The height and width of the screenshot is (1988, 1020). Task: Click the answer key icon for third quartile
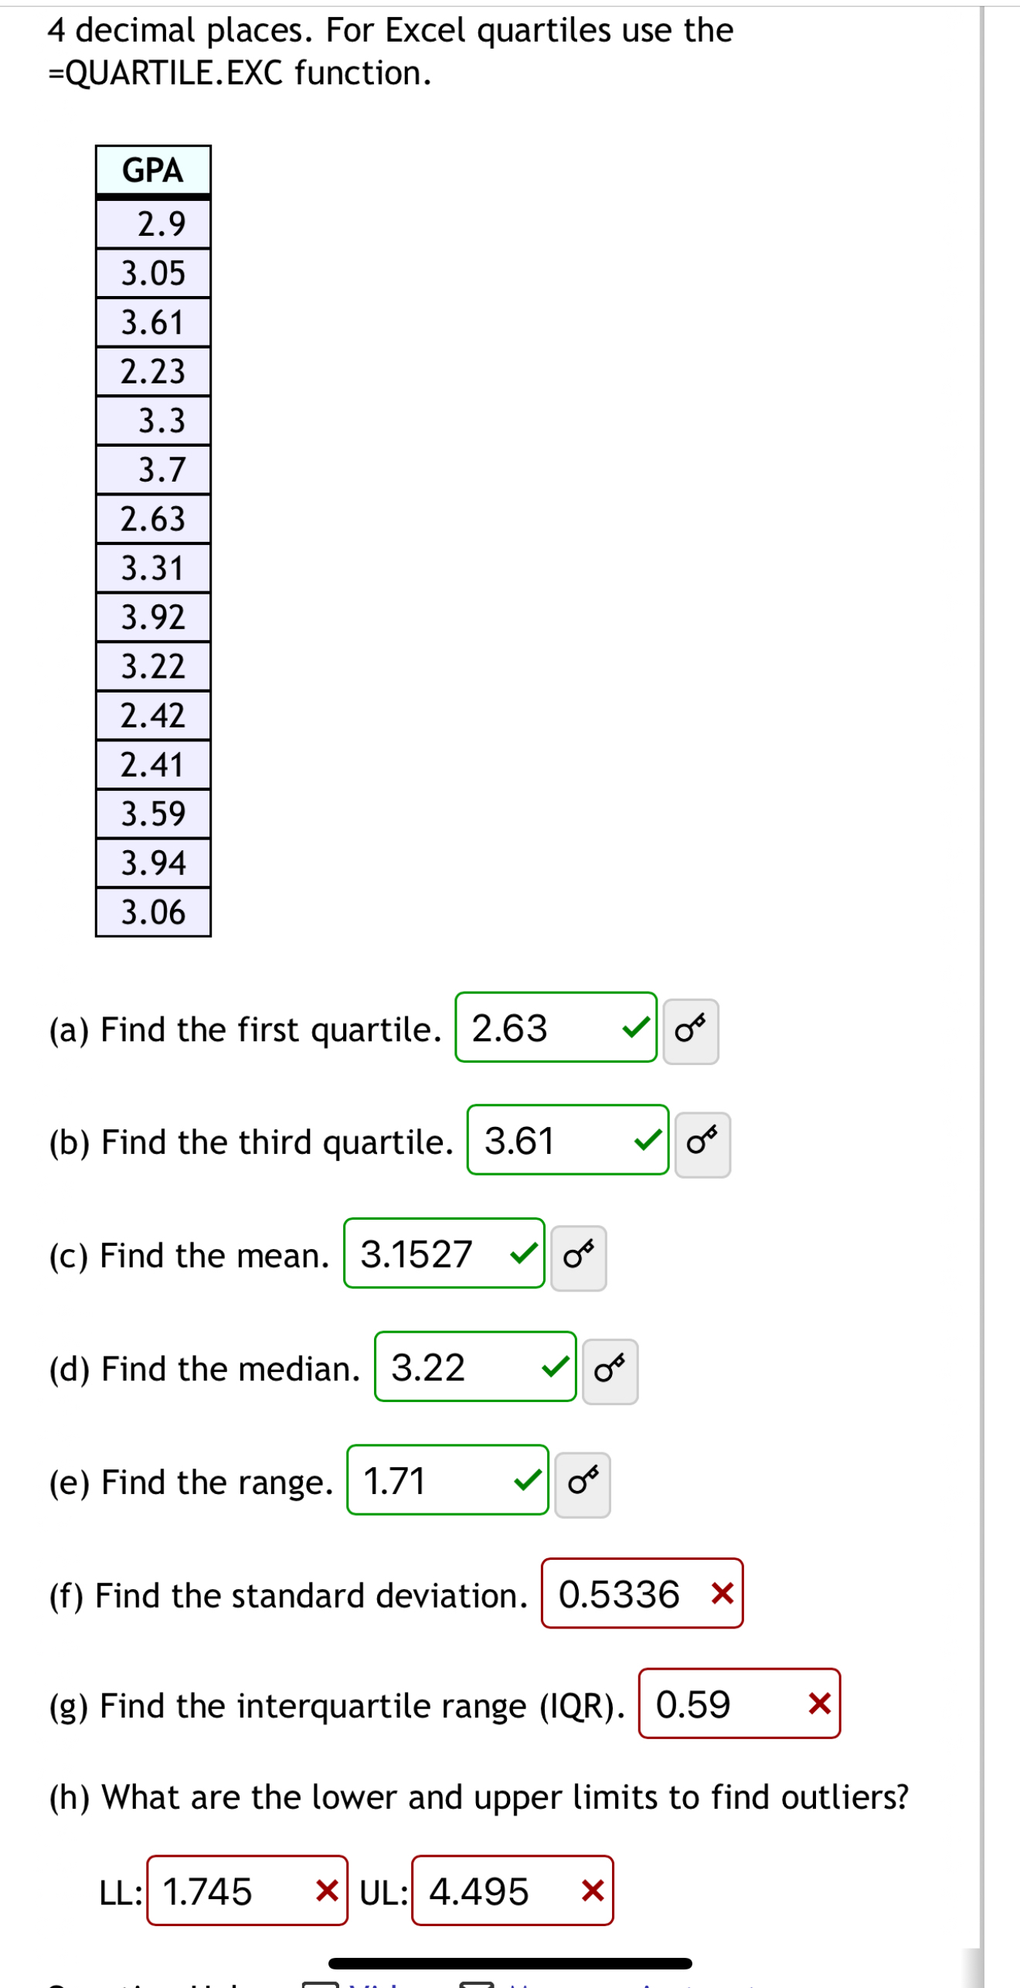point(702,1143)
